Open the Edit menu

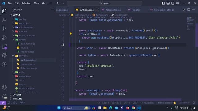(x=16, y=3)
